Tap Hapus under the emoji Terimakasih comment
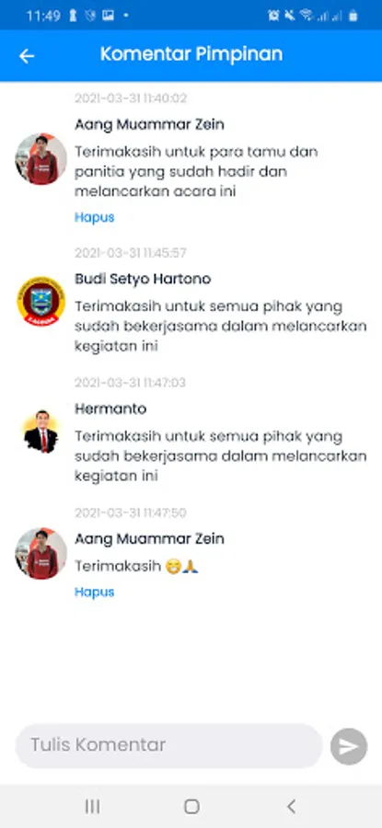 click(x=94, y=592)
